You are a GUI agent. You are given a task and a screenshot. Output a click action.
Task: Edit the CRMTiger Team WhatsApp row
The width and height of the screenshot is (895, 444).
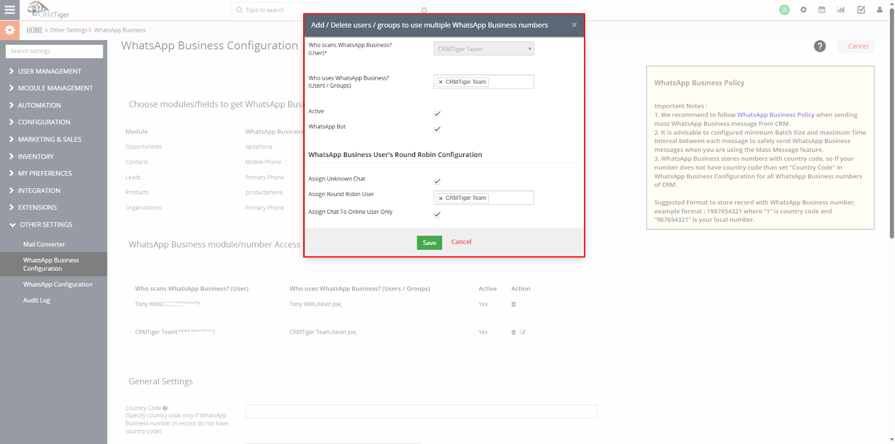click(523, 332)
